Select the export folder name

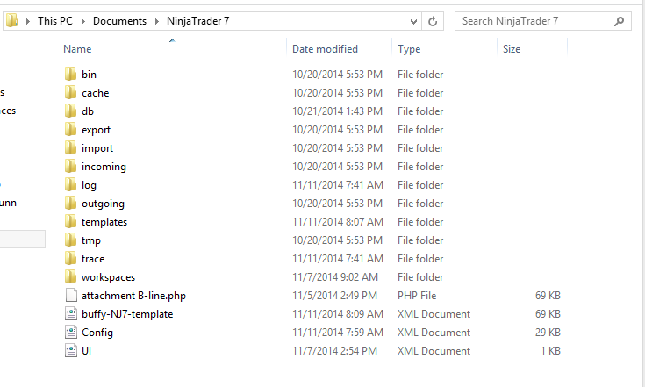(96, 130)
